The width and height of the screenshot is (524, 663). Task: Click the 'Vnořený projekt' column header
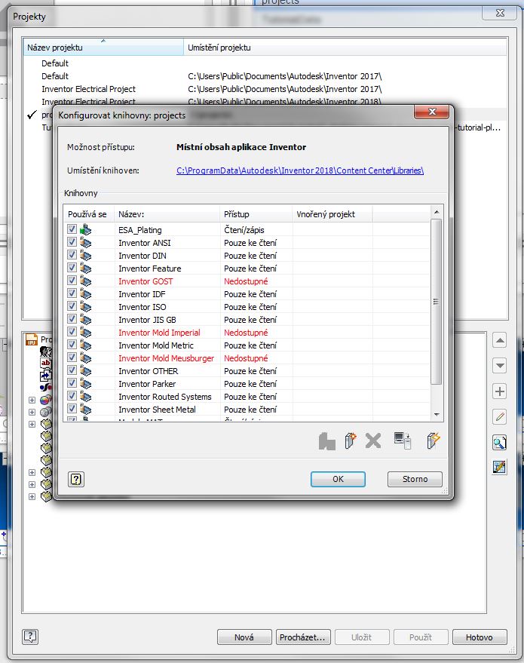332,214
